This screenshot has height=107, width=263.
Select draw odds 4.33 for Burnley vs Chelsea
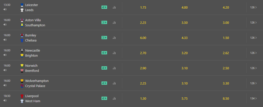click(x=185, y=38)
